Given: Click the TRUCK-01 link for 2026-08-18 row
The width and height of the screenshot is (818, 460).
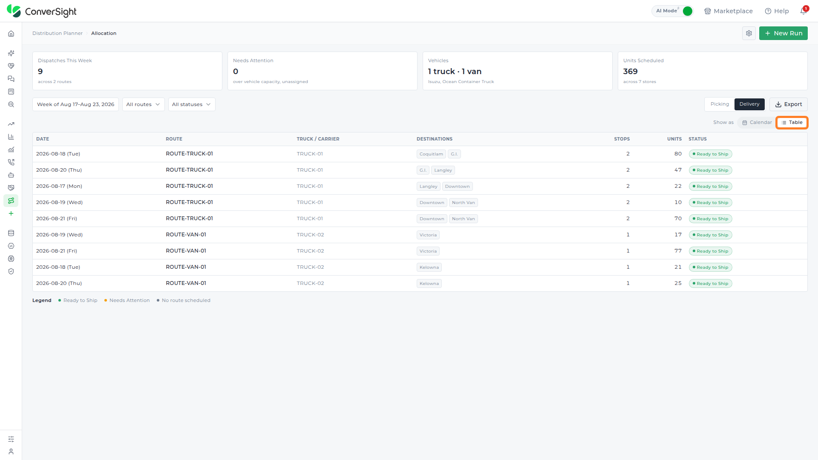Looking at the screenshot, I should (x=310, y=154).
